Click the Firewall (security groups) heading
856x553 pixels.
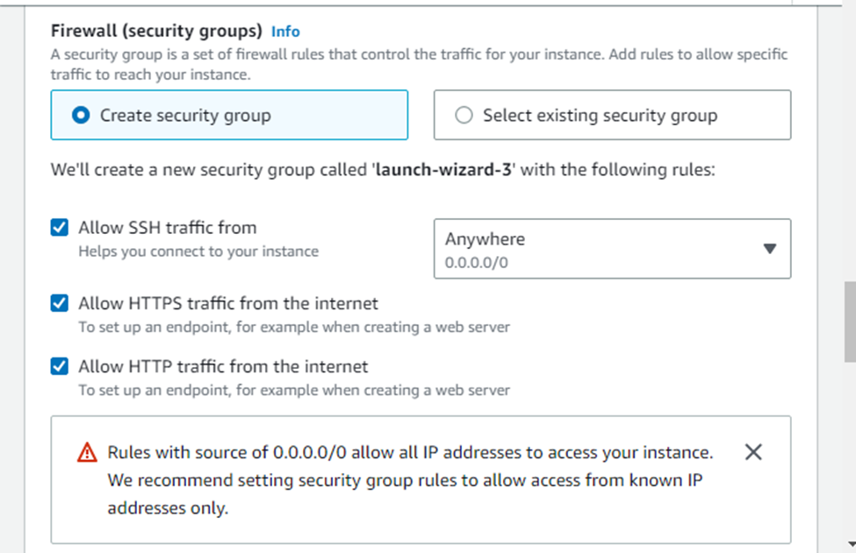click(x=156, y=32)
